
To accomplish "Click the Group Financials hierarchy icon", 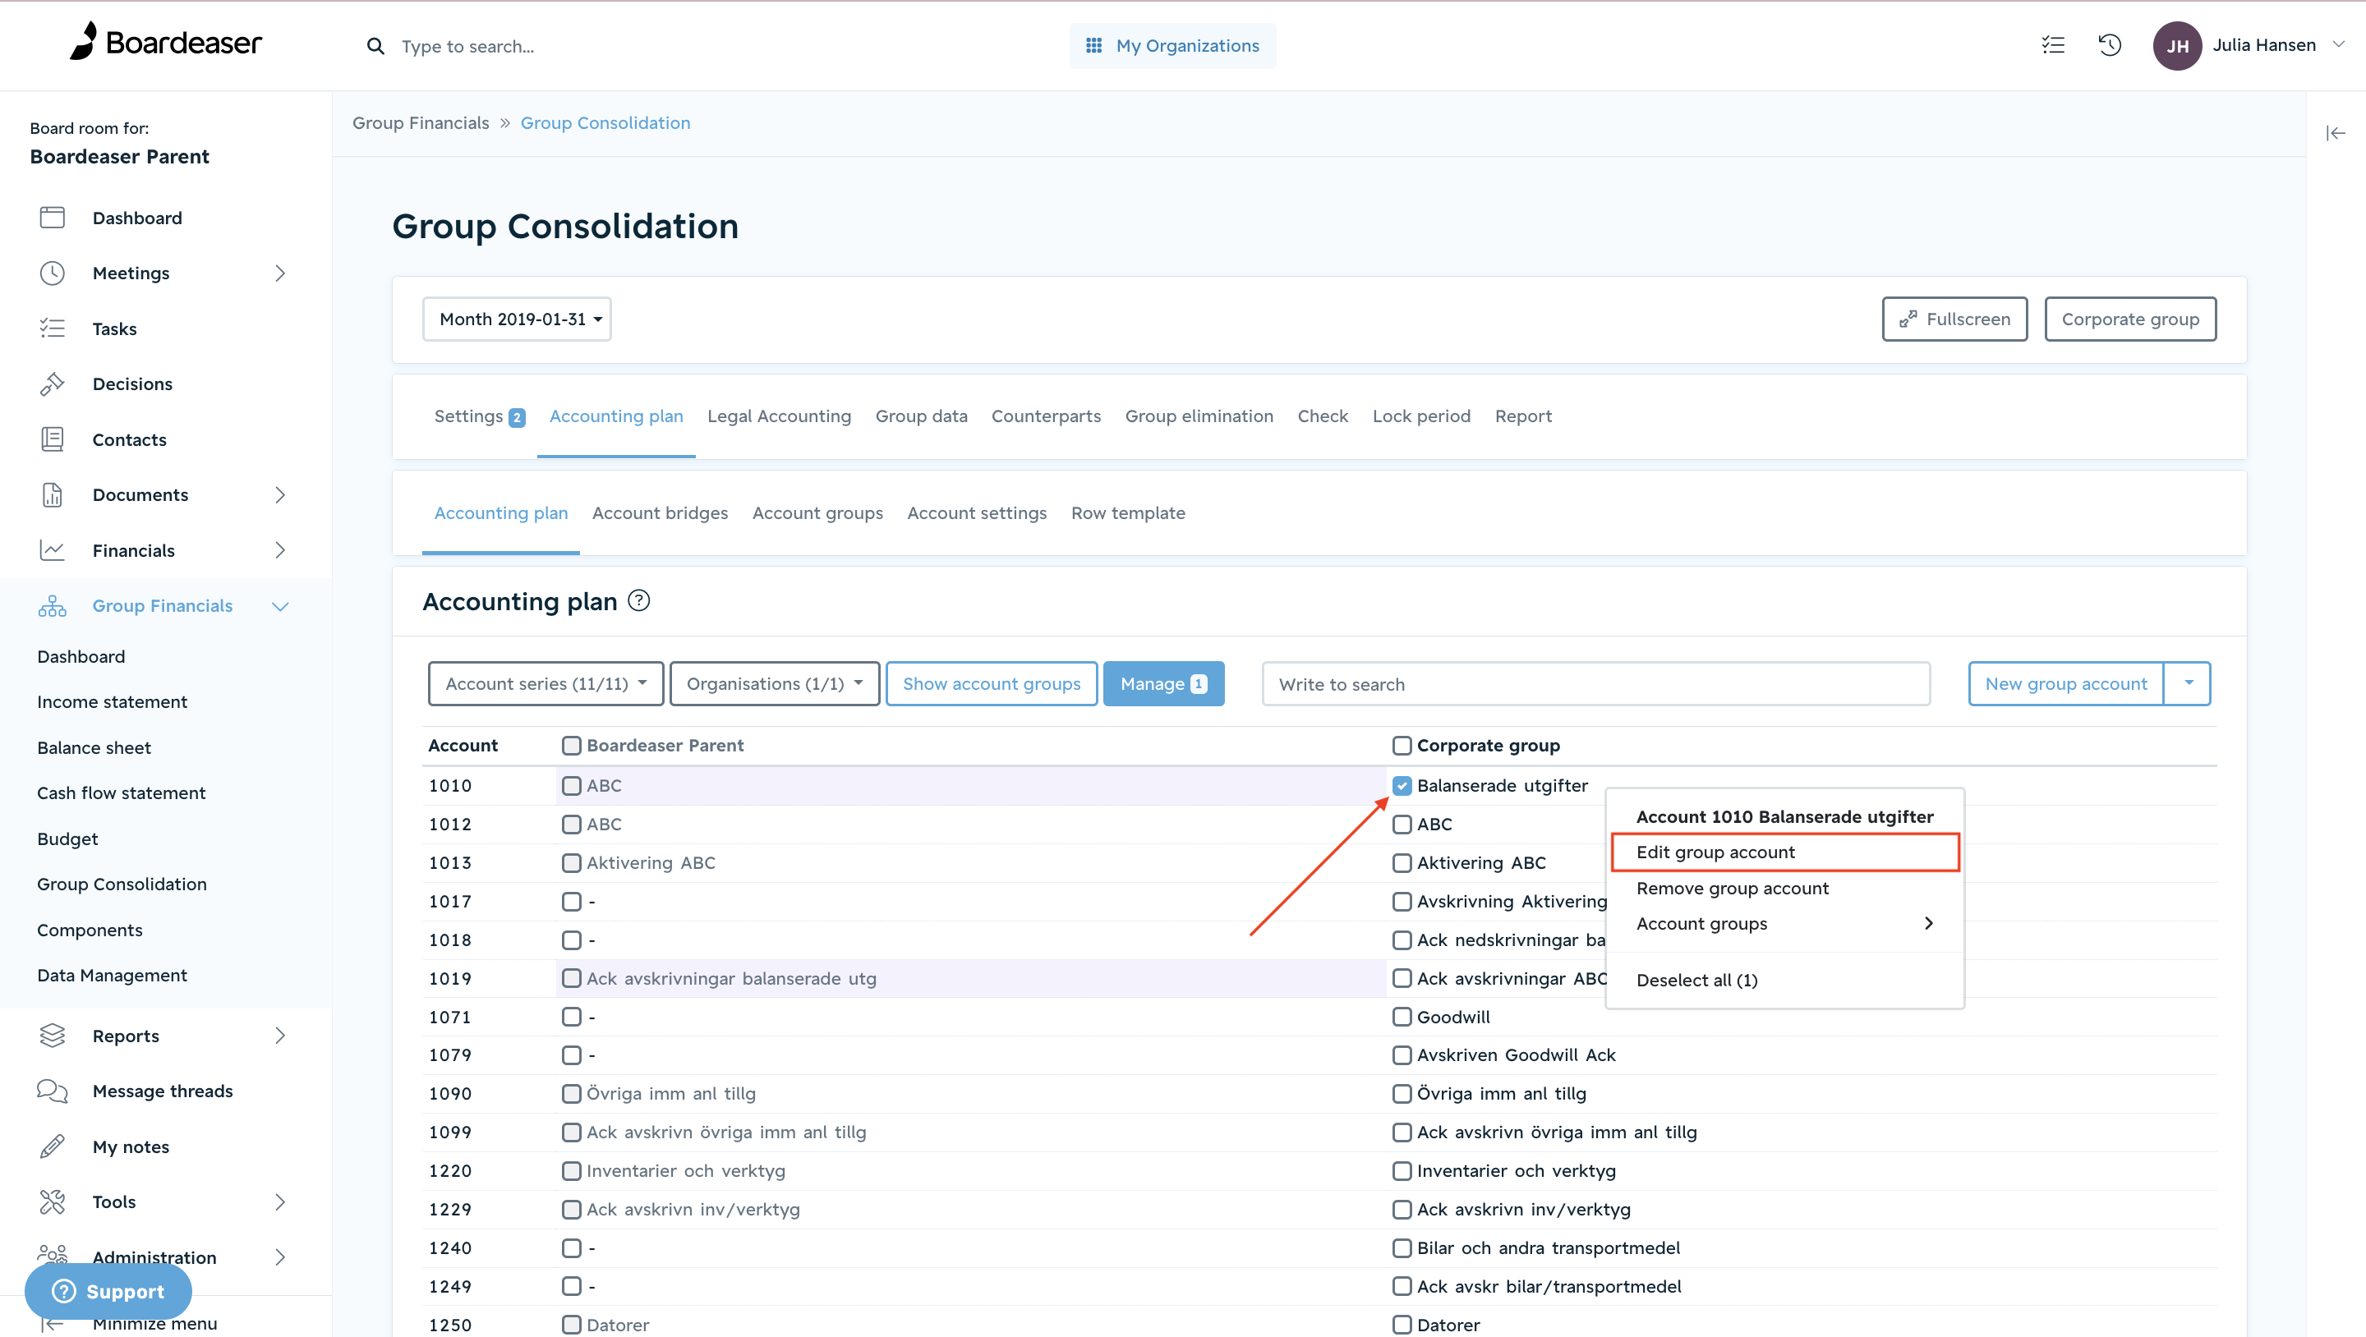I will (x=53, y=606).
